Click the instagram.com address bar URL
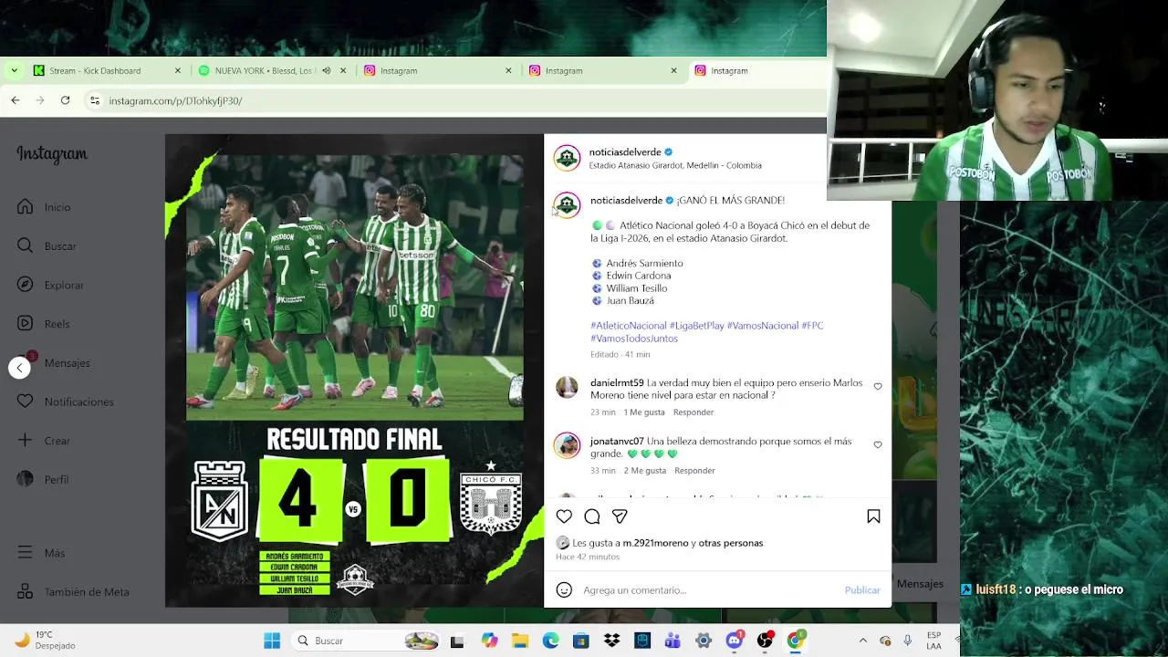This screenshot has height=657, width=1168. coord(175,101)
